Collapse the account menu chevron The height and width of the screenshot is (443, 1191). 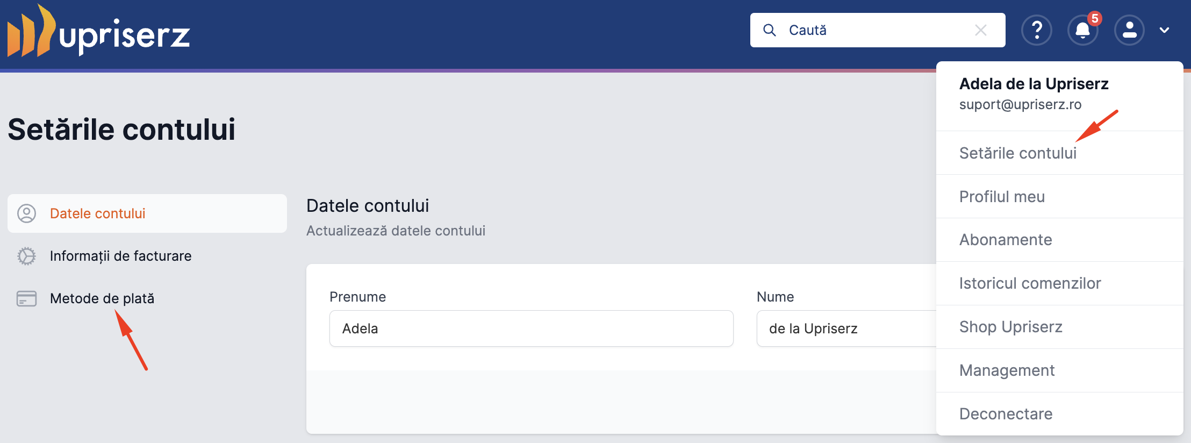(x=1165, y=30)
